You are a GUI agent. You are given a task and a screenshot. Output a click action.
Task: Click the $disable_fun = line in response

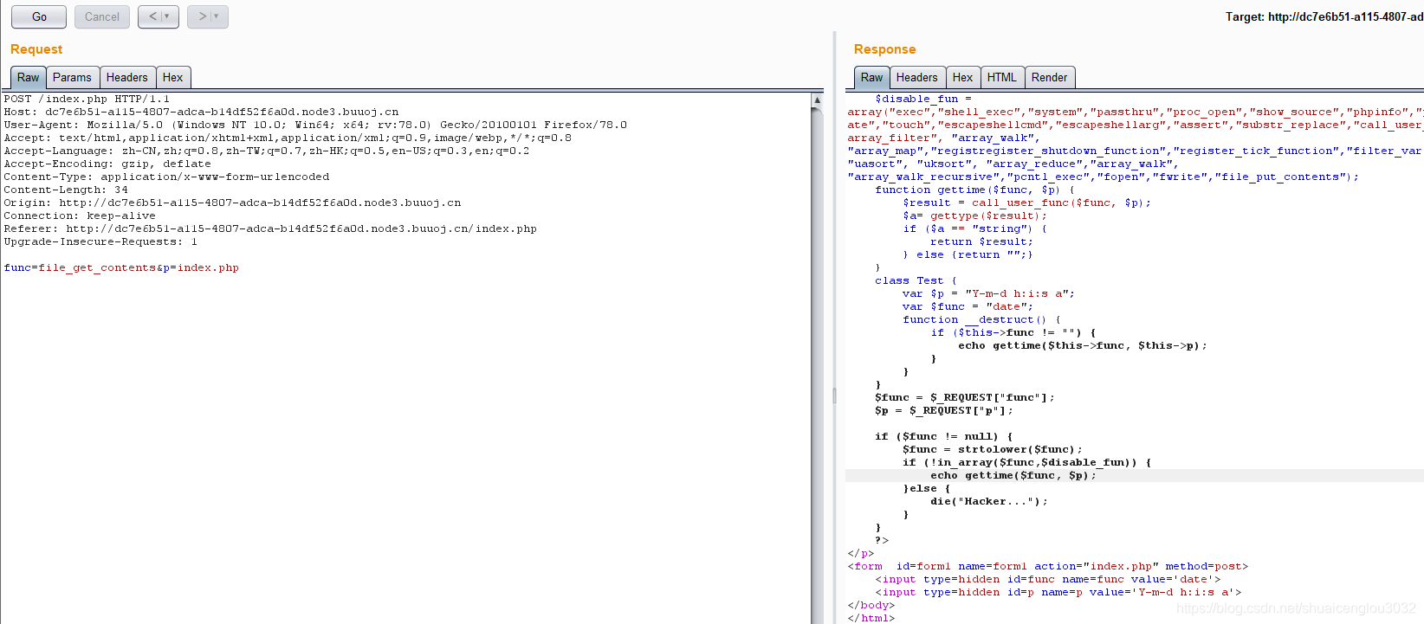click(923, 99)
